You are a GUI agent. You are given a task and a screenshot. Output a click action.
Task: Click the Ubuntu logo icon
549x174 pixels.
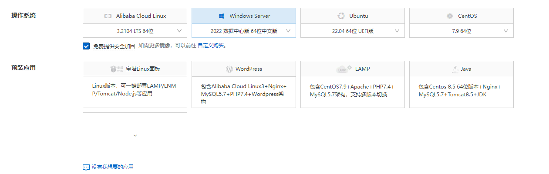[x=341, y=16]
